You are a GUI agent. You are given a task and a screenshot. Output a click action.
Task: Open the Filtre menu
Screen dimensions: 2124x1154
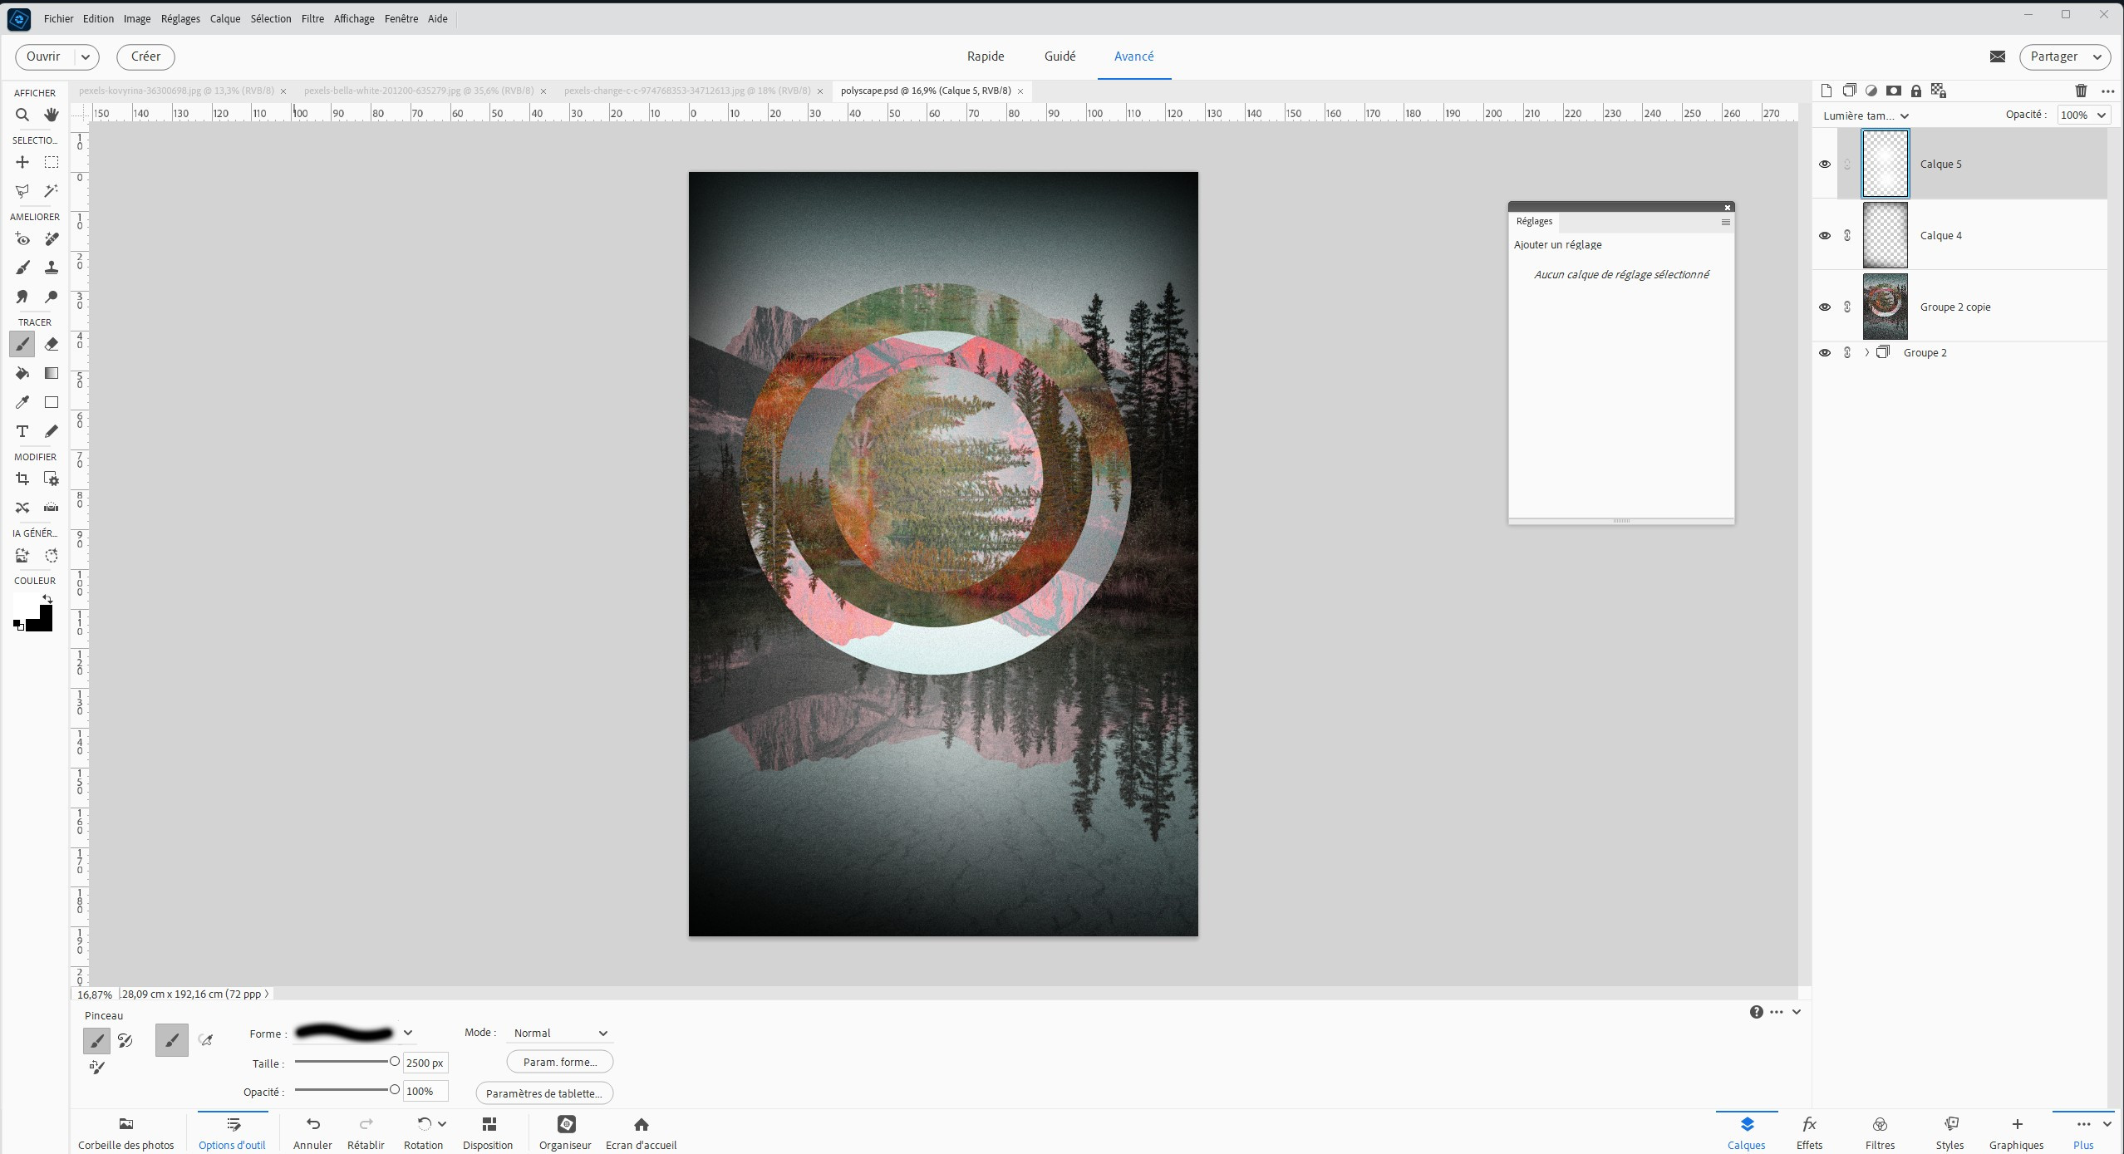pyautogui.click(x=312, y=18)
